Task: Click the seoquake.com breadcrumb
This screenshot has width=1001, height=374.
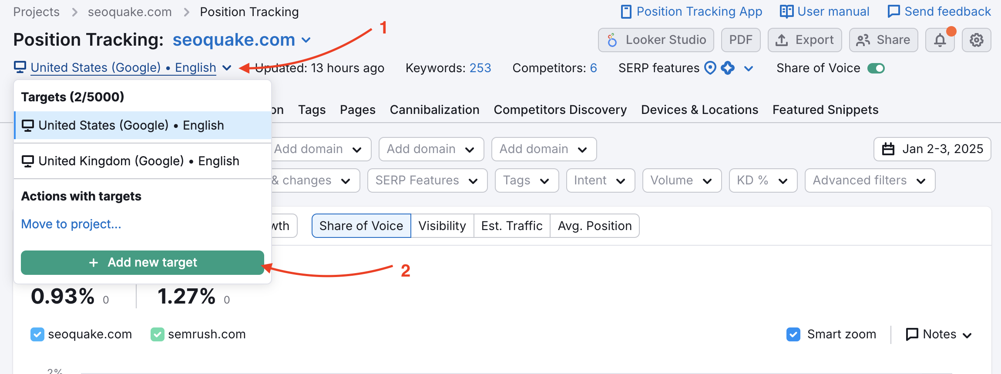Action: tap(130, 12)
